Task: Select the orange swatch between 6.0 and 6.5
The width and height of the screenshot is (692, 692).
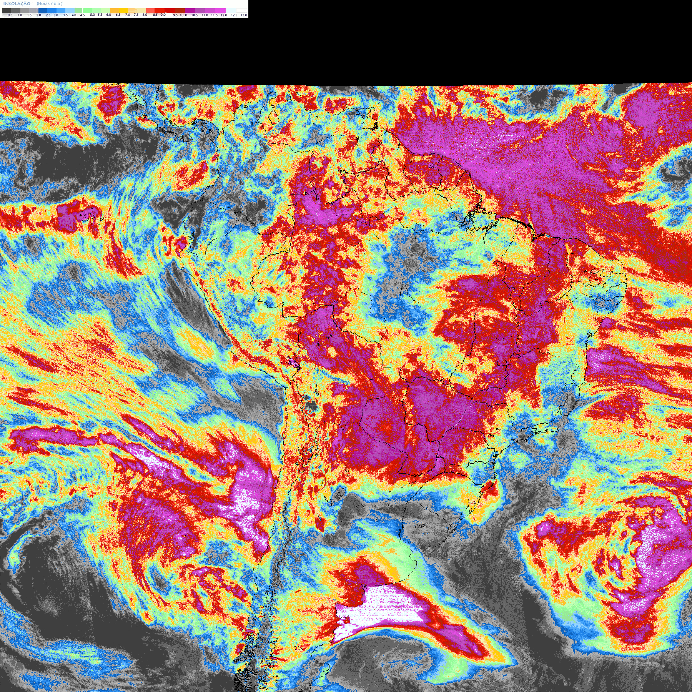Action: point(114,10)
